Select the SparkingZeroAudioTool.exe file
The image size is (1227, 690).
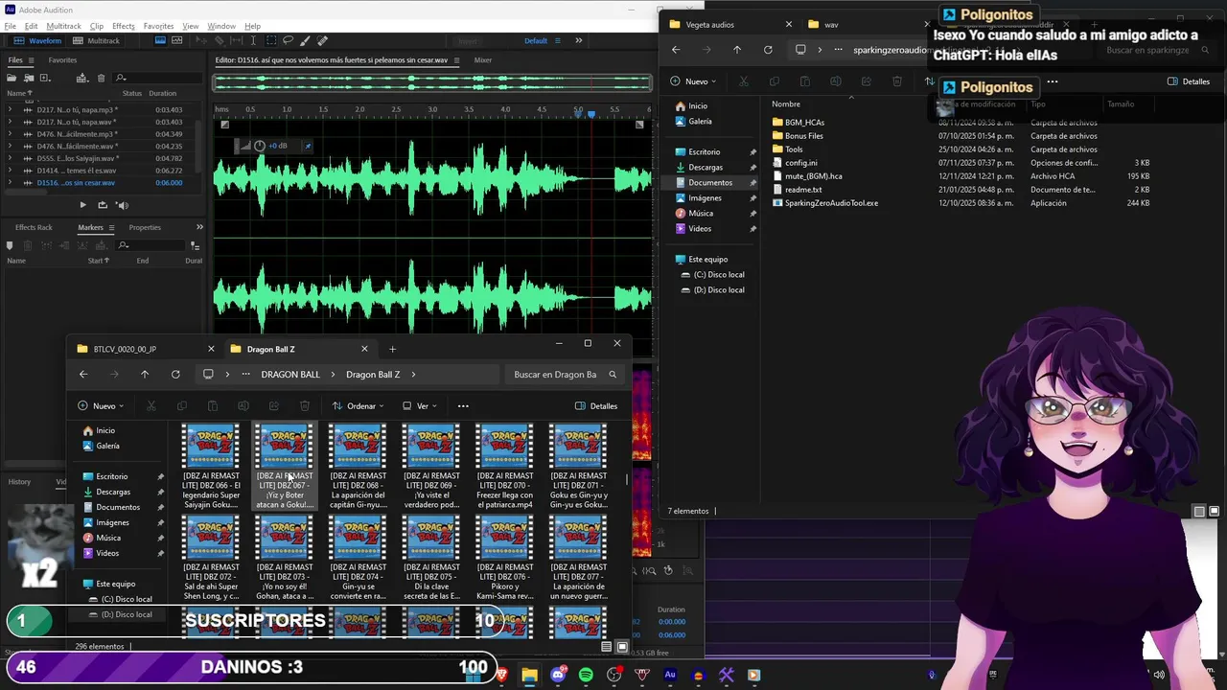[831, 203]
